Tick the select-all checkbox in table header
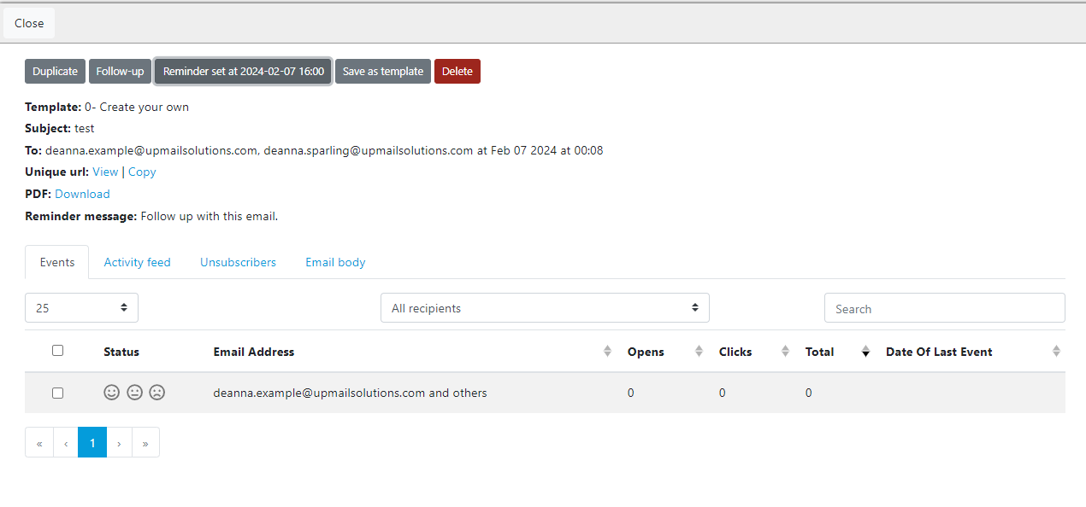 [57, 350]
